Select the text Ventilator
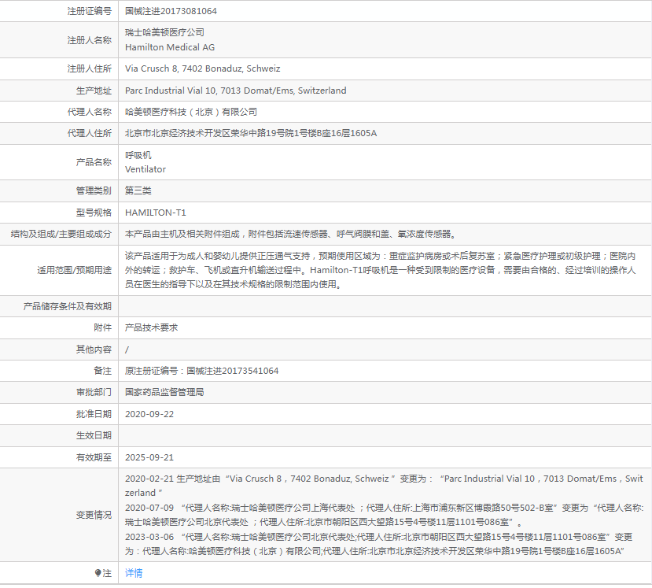 [146, 169]
